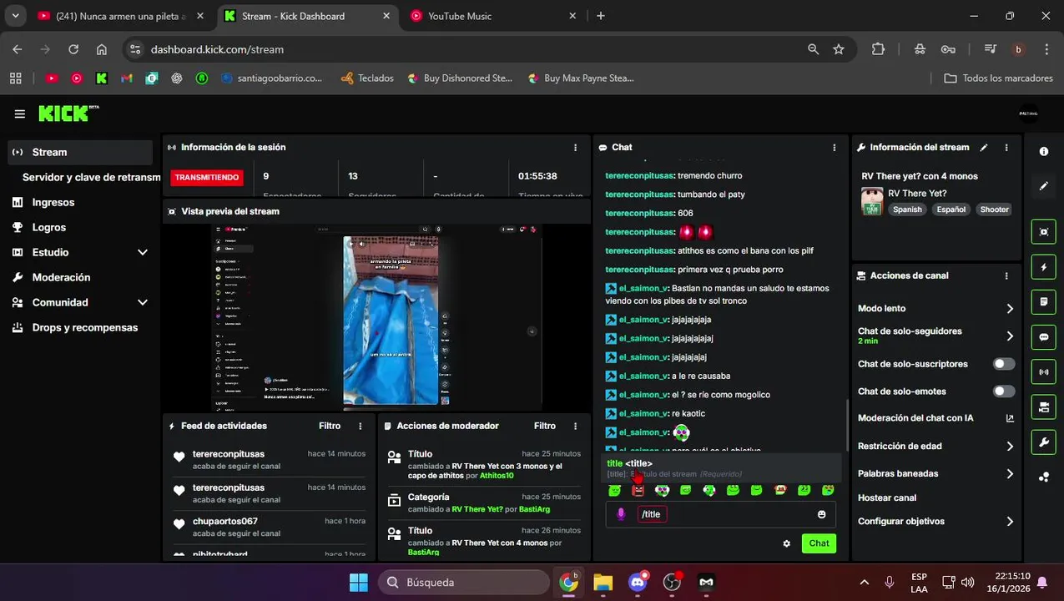1064x601 pixels.
Task: Open options menu of Feed de actividades
Action: pos(361,426)
